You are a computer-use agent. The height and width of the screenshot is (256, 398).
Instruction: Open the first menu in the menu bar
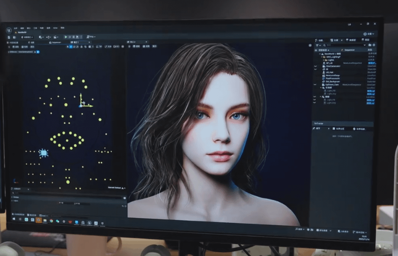tap(15, 28)
